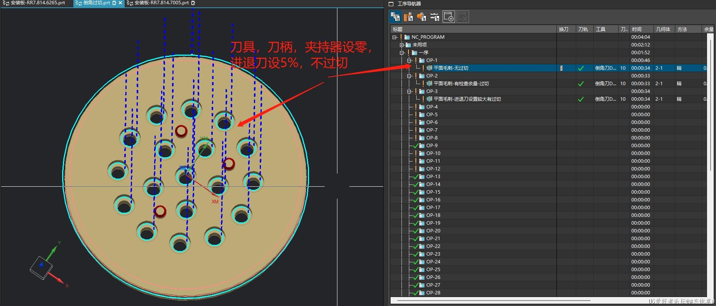Click the 工序导航器 panel title
The height and width of the screenshot is (306, 716).
pyautogui.click(x=409, y=4)
